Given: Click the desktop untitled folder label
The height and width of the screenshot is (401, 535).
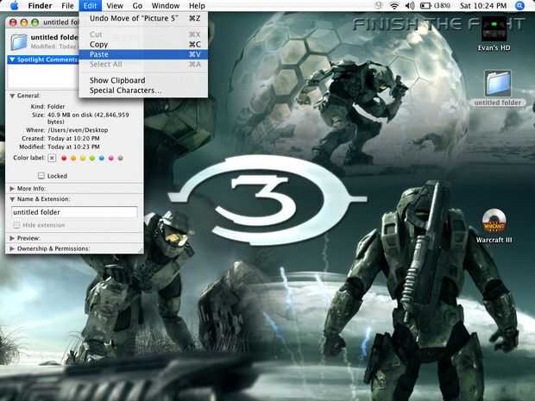Looking at the screenshot, I should (498, 103).
